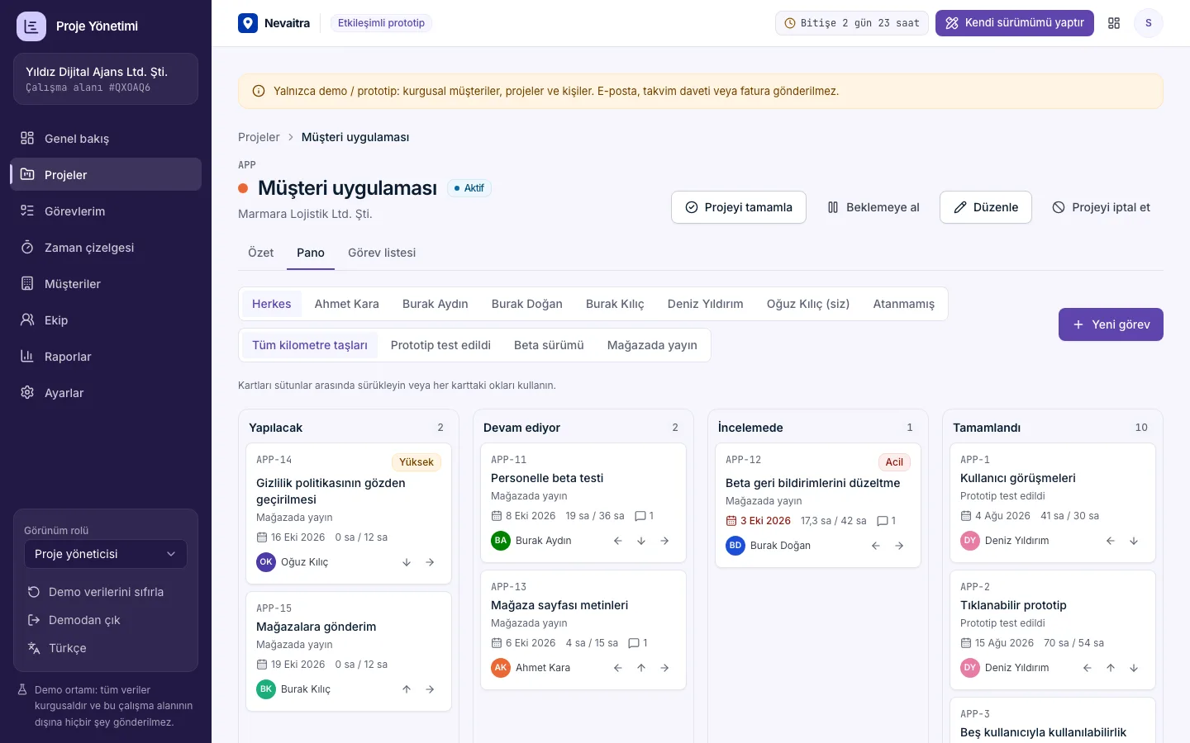Click the left arrow on Mağaza sayfası metinleri card
The image size is (1190, 743).
[x=618, y=668]
